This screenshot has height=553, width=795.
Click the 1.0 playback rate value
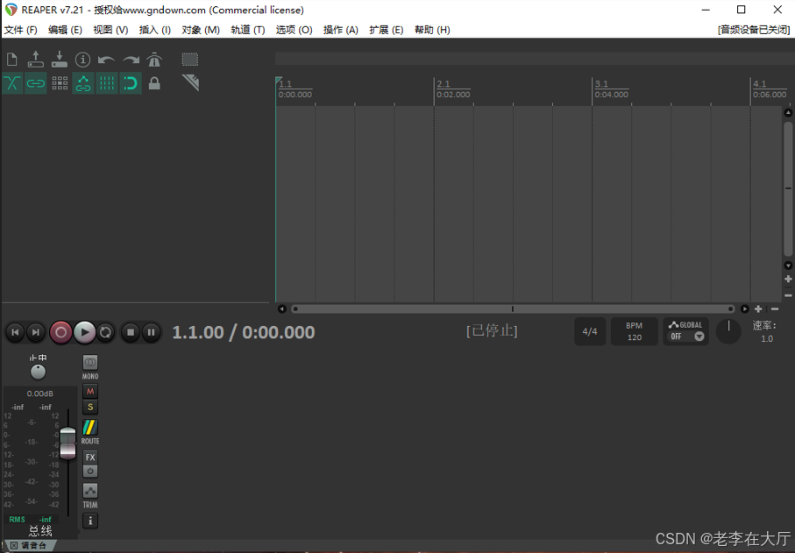pos(767,338)
